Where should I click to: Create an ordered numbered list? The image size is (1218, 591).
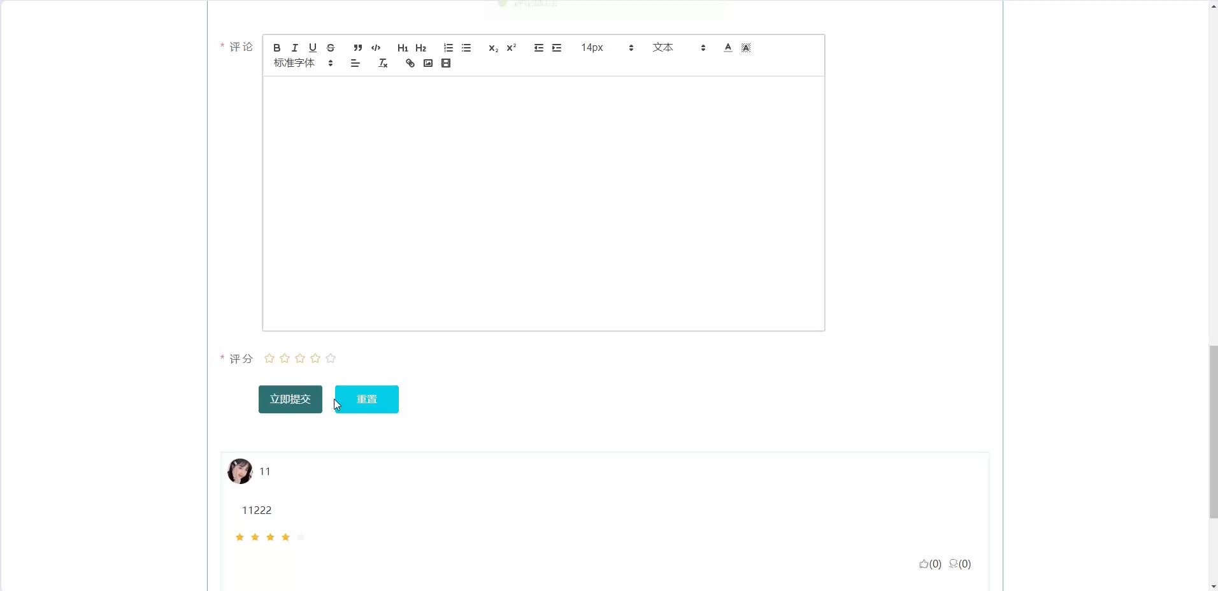[x=448, y=48]
